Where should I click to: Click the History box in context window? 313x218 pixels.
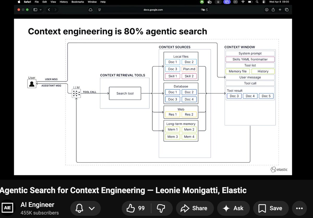[x=263, y=71]
